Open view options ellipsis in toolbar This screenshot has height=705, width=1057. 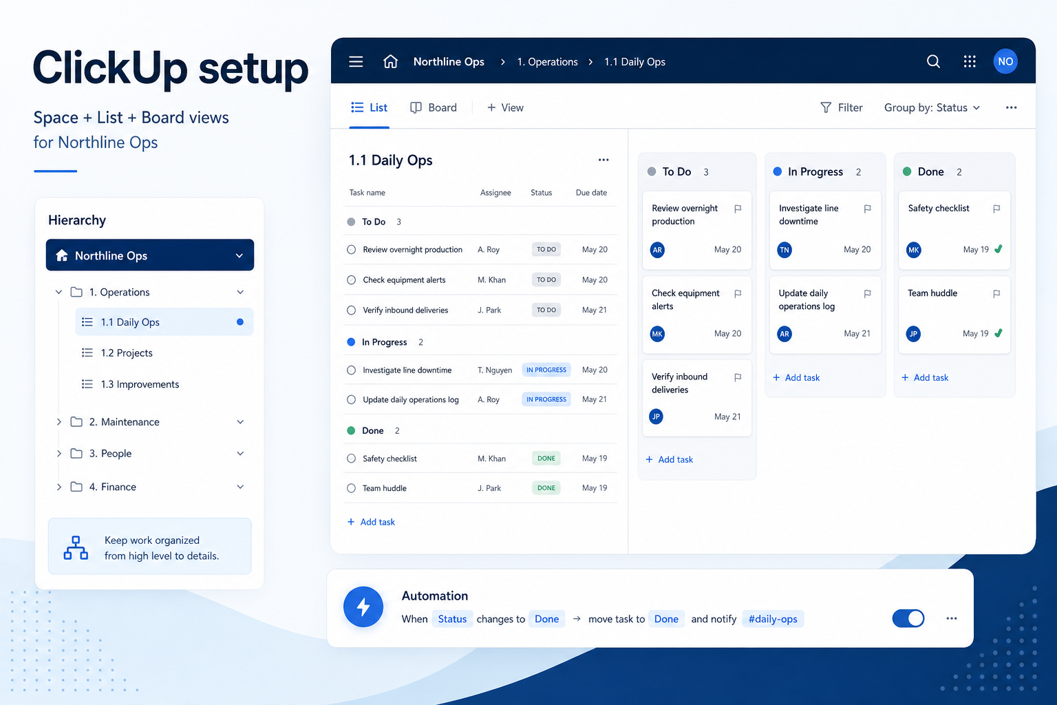point(1011,107)
